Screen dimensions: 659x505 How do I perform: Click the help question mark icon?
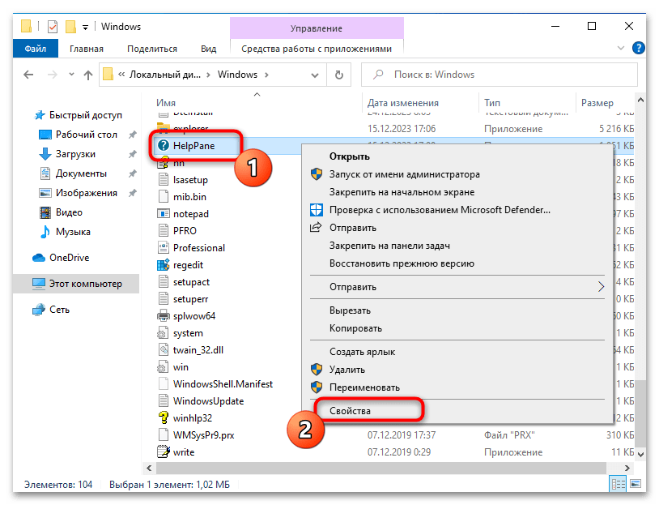click(639, 49)
